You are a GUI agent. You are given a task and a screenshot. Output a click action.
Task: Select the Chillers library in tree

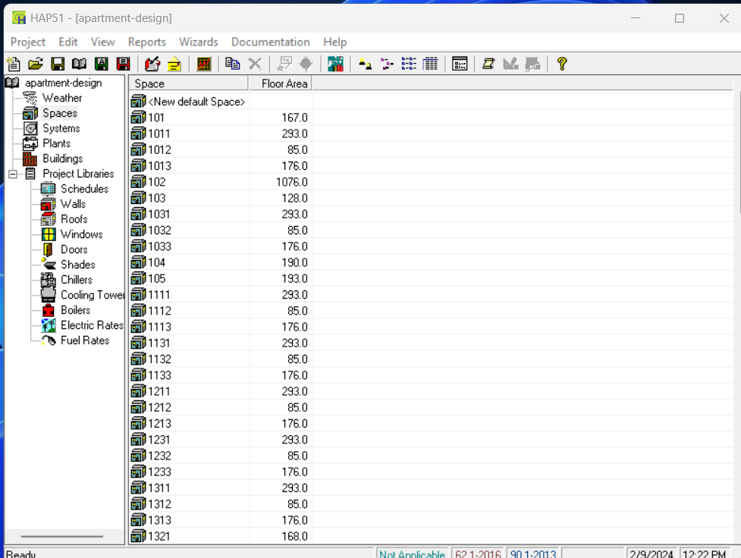tap(76, 280)
